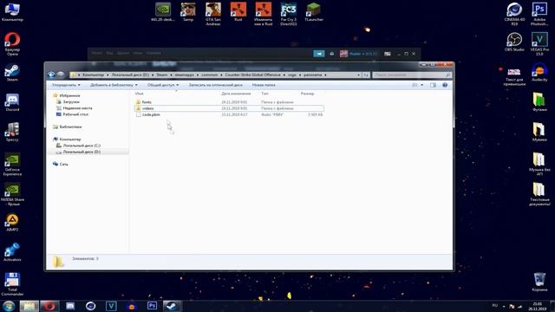This screenshot has width=555, height=312.
Task: Open Explorer help with the question mark icon
Action: point(445,85)
